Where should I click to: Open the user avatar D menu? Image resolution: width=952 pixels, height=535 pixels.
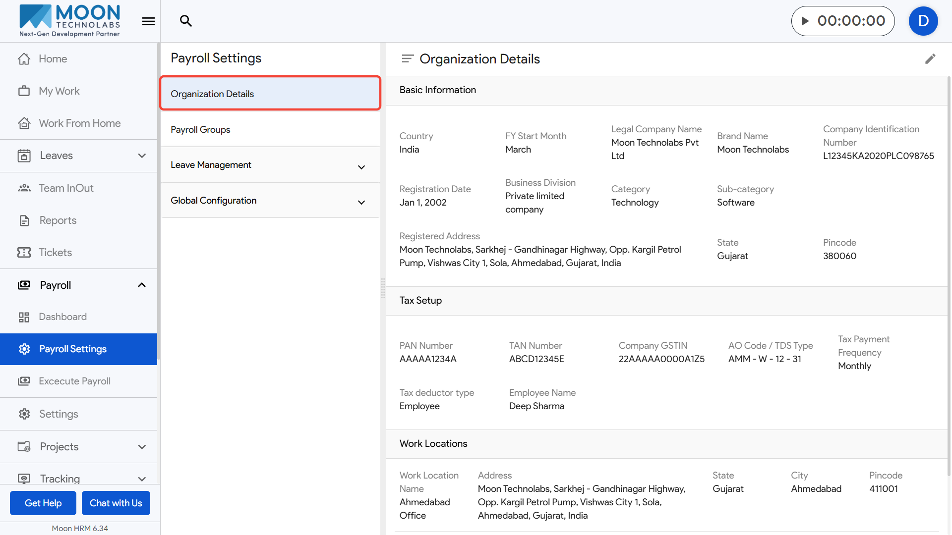coord(923,21)
